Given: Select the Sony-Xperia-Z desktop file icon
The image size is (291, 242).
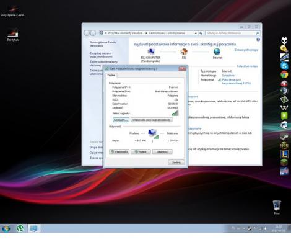Looking at the screenshot, I should click(13, 11).
